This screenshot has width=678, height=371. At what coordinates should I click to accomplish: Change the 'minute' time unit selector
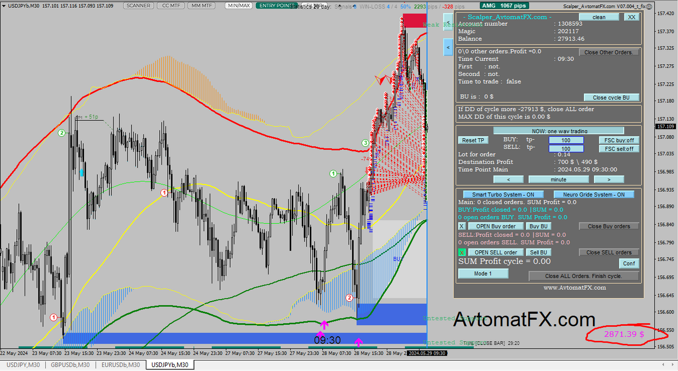click(558, 179)
